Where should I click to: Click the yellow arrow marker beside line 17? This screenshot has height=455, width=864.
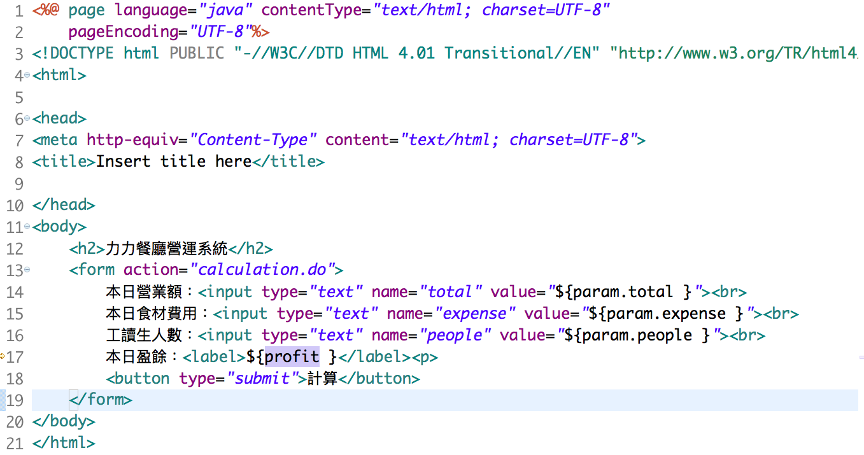(x=3, y=356)
